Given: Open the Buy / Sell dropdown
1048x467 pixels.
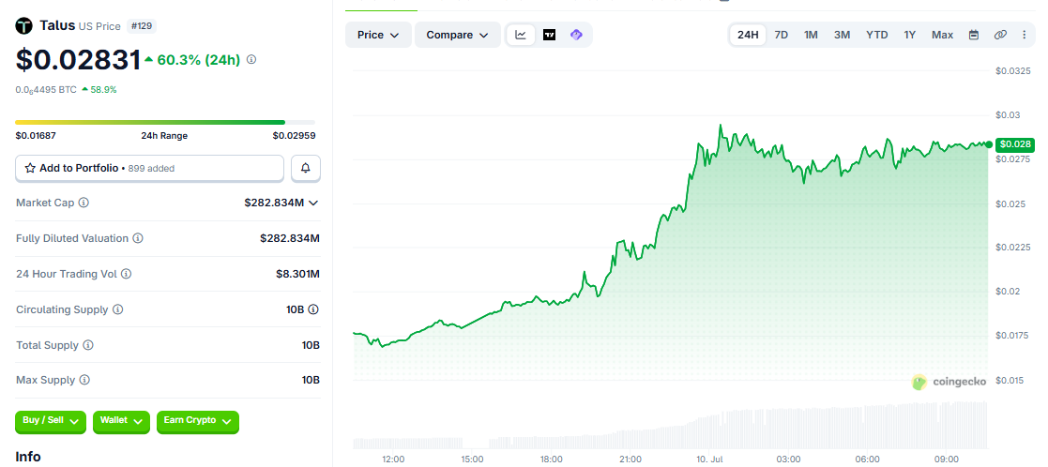Looking at the screenshot, I should click(51, 422).
